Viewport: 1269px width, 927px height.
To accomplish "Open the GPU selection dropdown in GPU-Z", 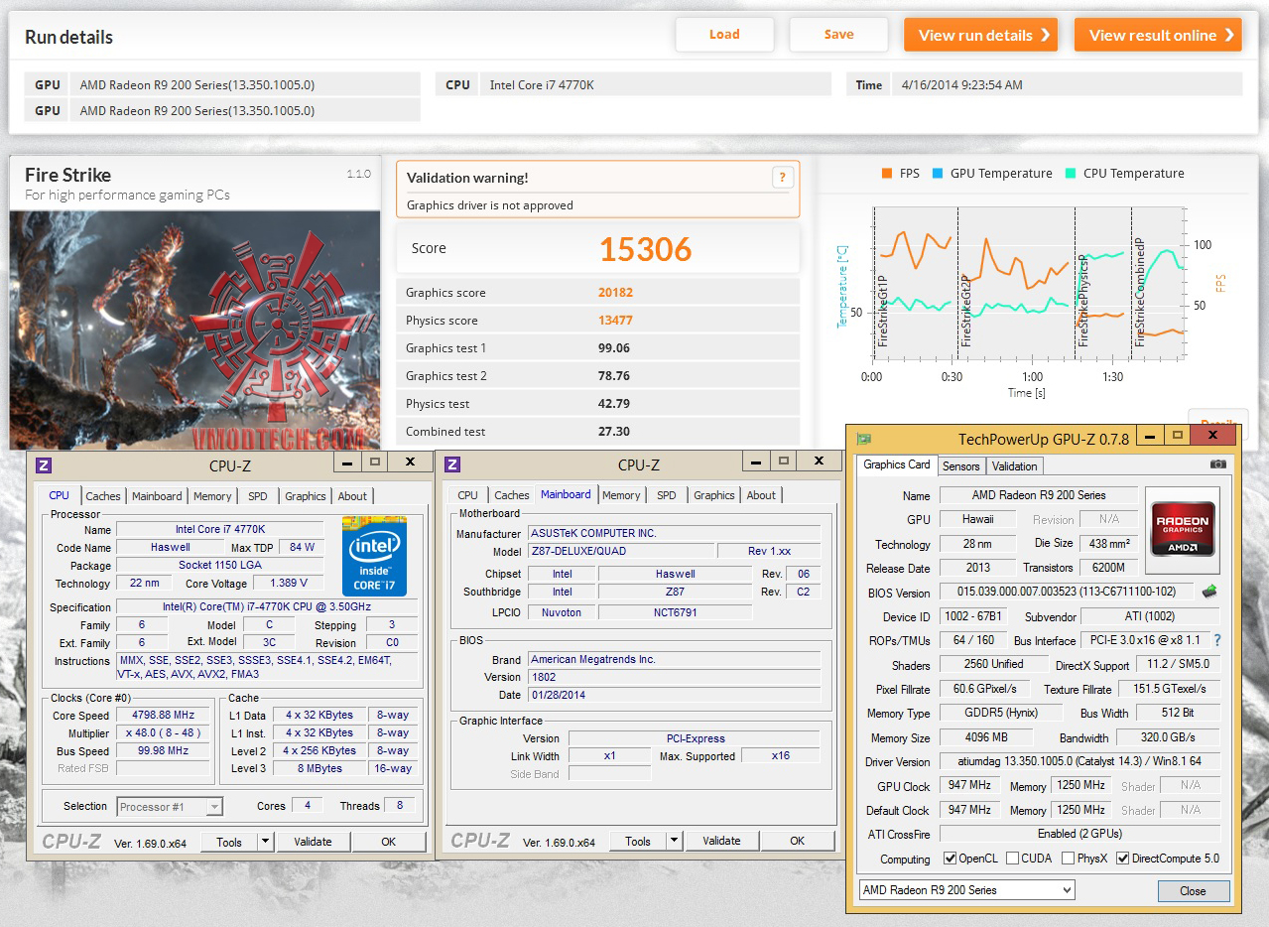I will (x=966, y=890).
